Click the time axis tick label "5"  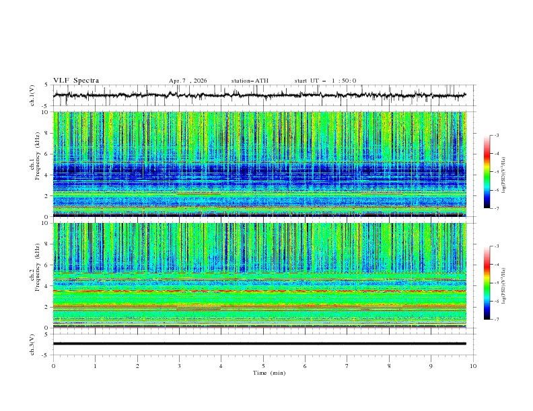263,366
